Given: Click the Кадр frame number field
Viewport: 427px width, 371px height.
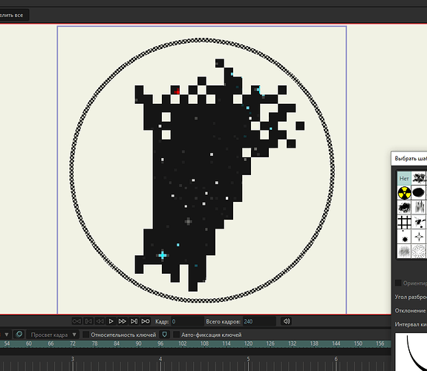Looking at the screenshot, I should pos(187,321).
